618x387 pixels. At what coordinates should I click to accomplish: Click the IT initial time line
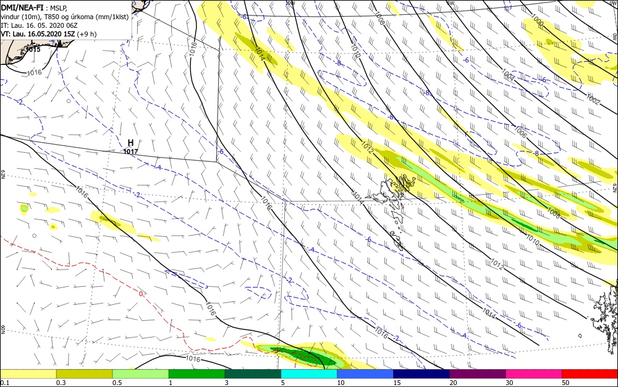tap(39, 25)
